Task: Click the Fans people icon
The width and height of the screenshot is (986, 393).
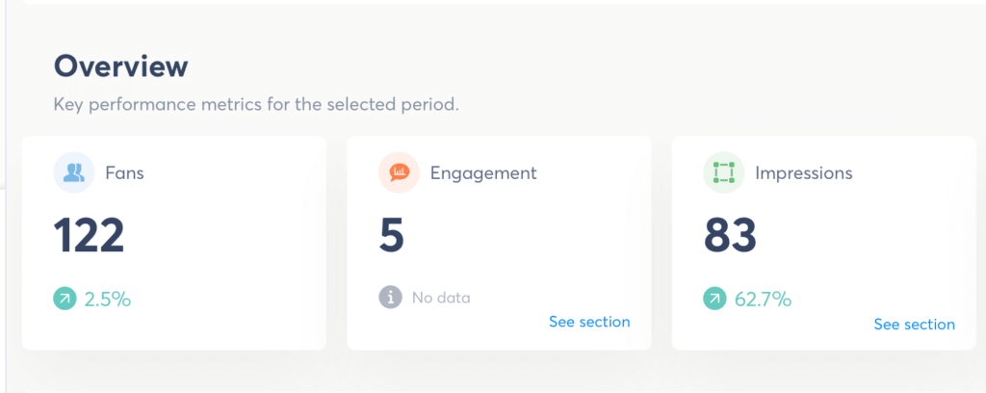Action: (74, 173)
